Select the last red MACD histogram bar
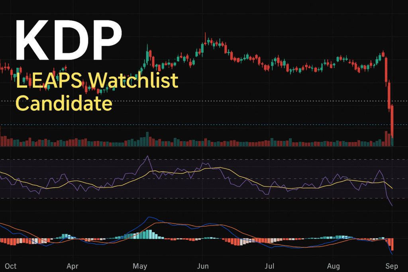The width and height of the screenshot is (408, 272). (x=392, y=244)
